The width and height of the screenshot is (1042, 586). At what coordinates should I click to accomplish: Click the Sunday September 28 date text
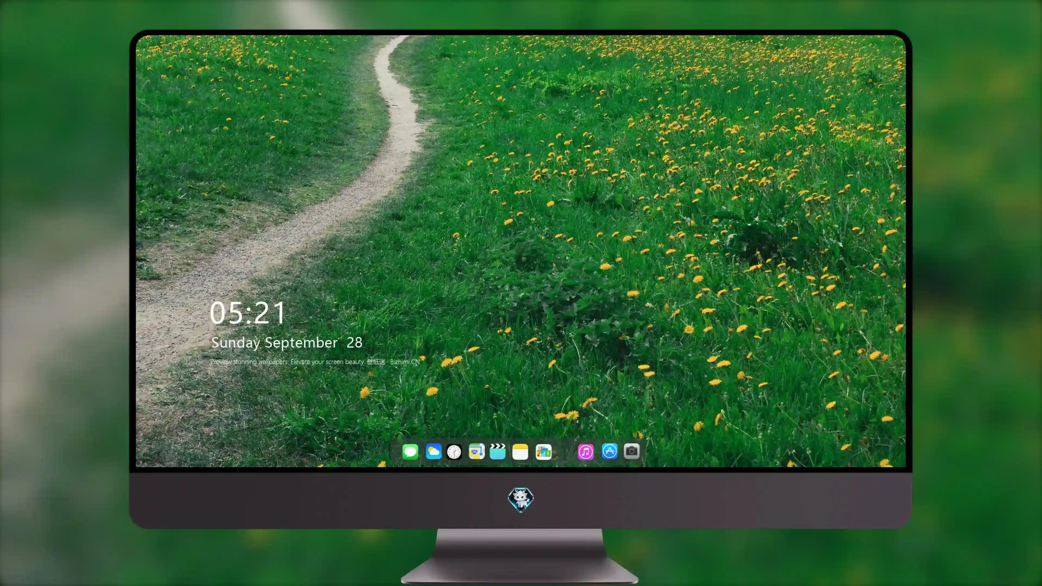[x=287, y=343]
